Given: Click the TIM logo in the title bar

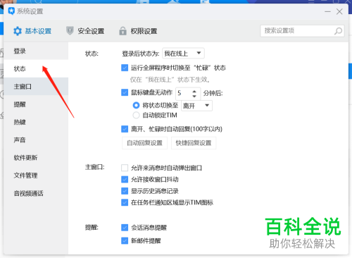Looking at the screenshot, I should click(11, 11).
